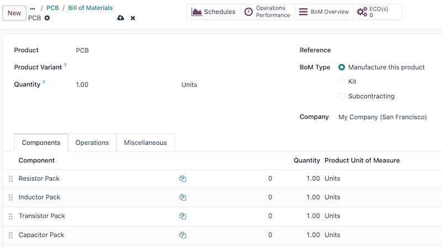Open the Company dropdown field
The height and width of the screenshot is (248, 442).
[382, 117]
